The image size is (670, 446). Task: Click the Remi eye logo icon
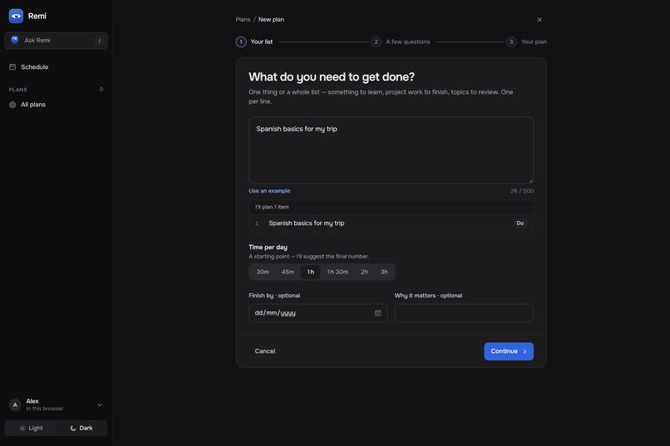(x=16, y=16)
